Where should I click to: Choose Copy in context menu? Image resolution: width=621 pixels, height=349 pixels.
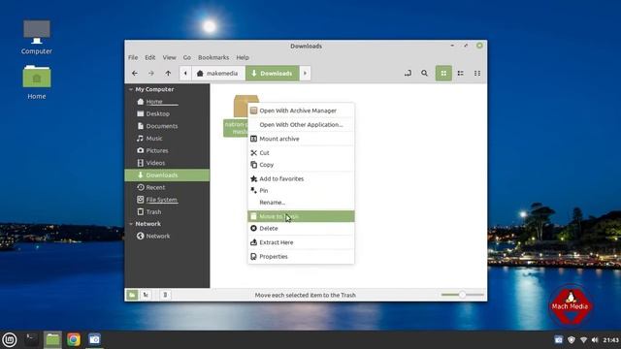(x=301, y=165)
